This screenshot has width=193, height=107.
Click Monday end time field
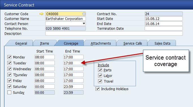[73, 57]
